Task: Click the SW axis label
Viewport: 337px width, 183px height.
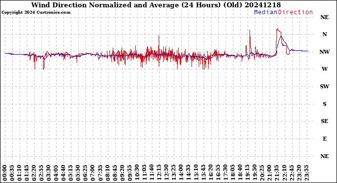Action: (324, 86)
